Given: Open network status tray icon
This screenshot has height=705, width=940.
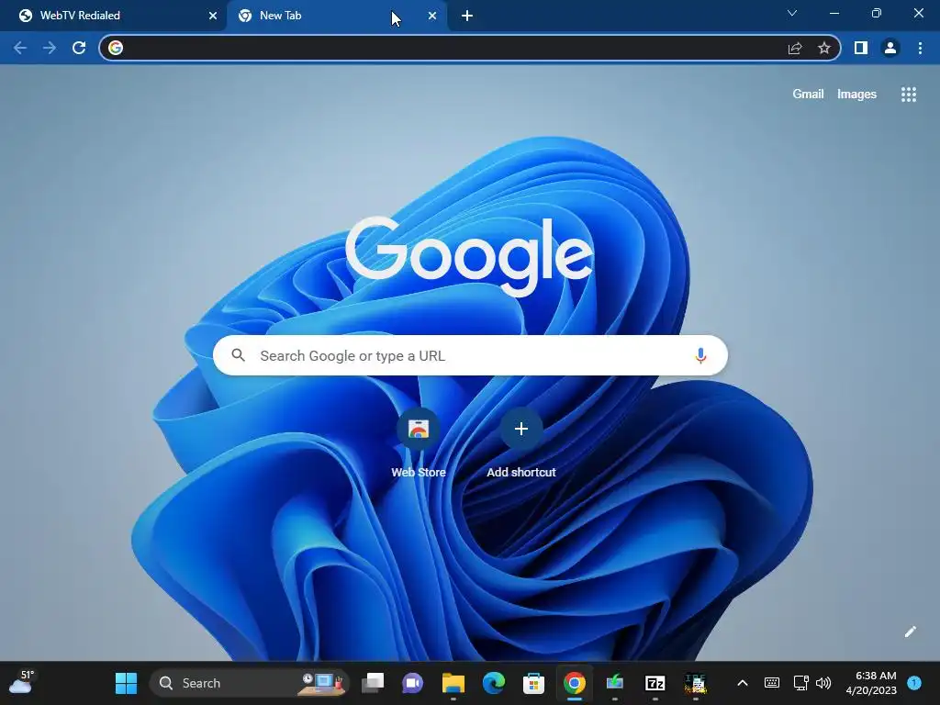Looking at the screenshot, I should [x=800, y=683].
